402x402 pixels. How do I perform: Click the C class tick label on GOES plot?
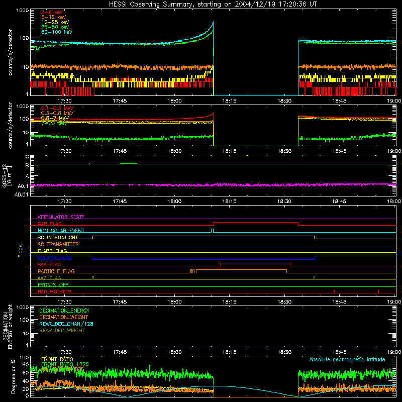(x=27, y=156)
